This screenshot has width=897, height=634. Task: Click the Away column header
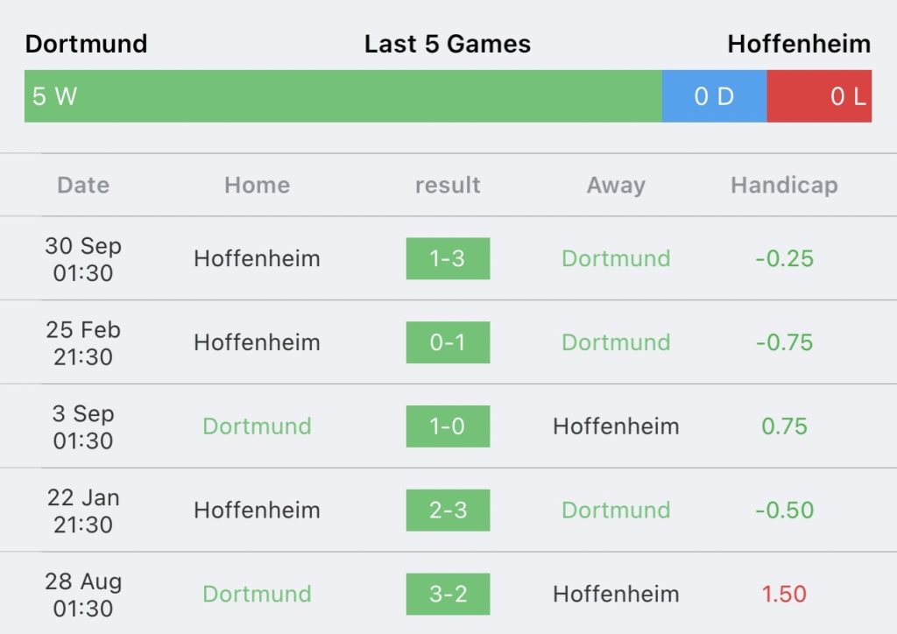click(x=616, y=186)
